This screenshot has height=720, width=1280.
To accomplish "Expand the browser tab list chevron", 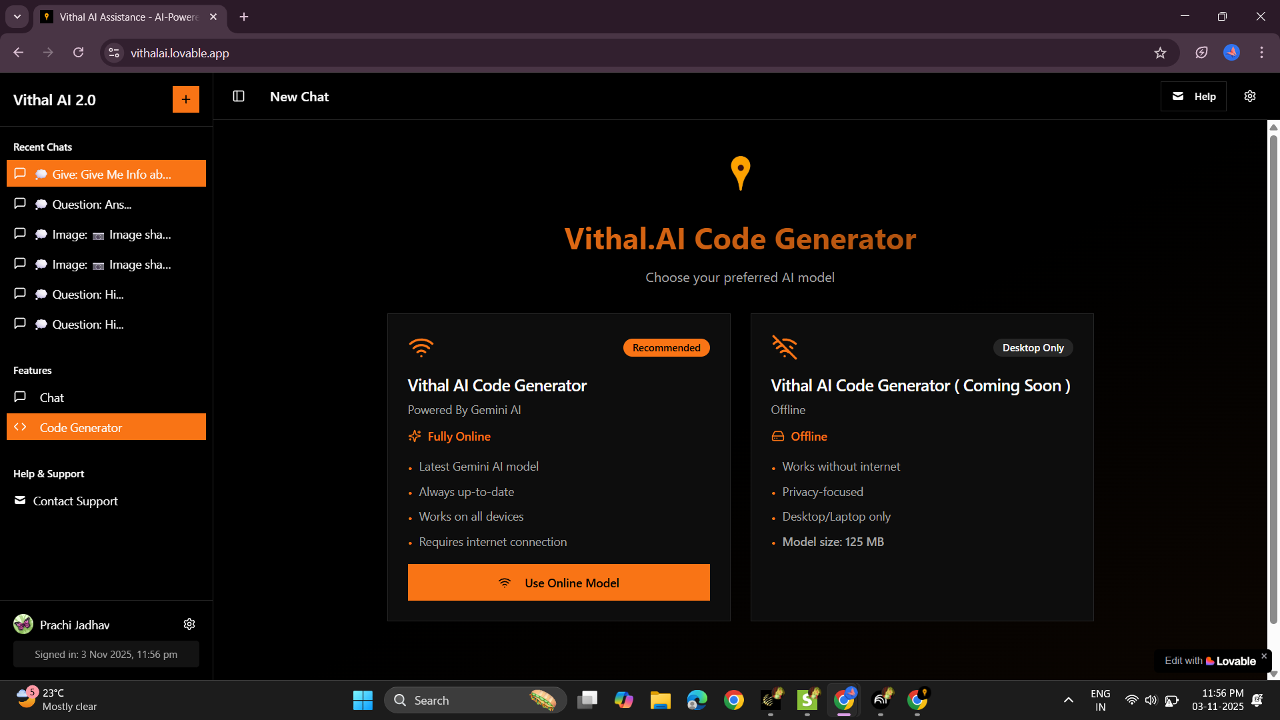I will (x=17, y=17).
